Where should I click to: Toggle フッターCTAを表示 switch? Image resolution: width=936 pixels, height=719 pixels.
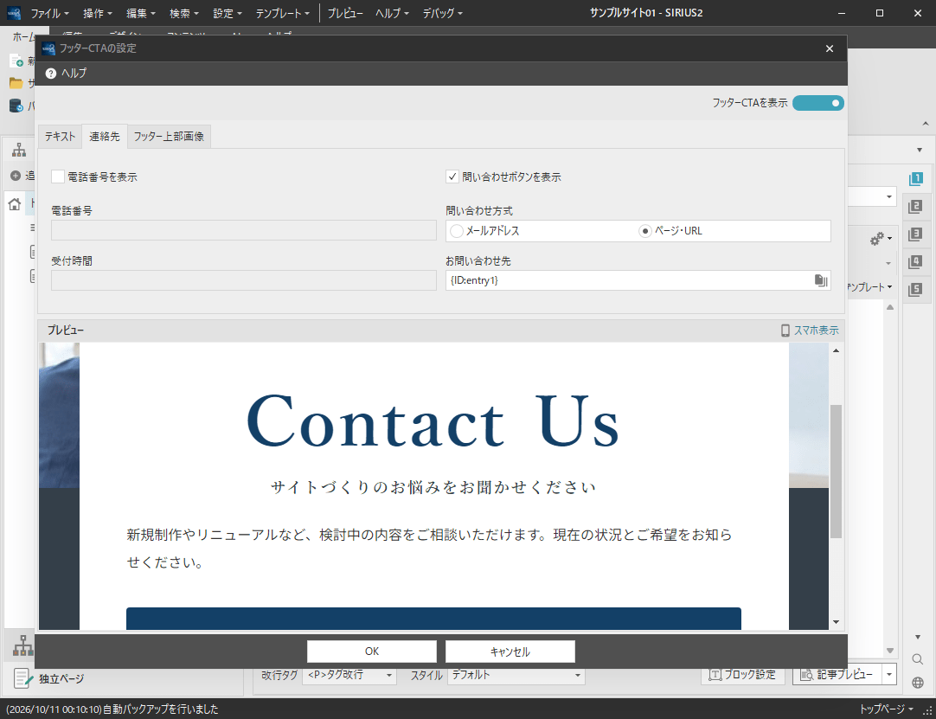(817, 103)
